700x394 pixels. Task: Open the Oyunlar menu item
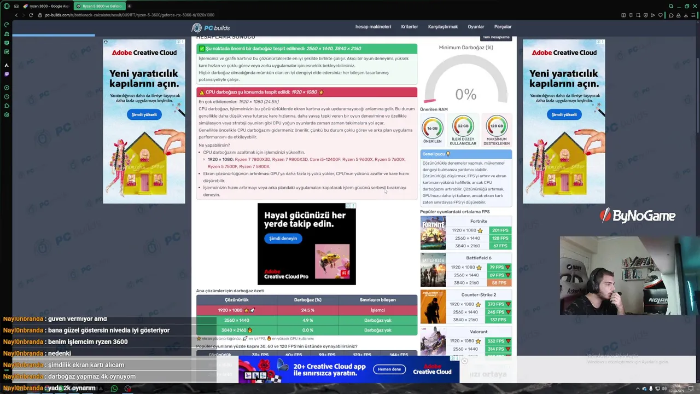click(x=476, y=27)
